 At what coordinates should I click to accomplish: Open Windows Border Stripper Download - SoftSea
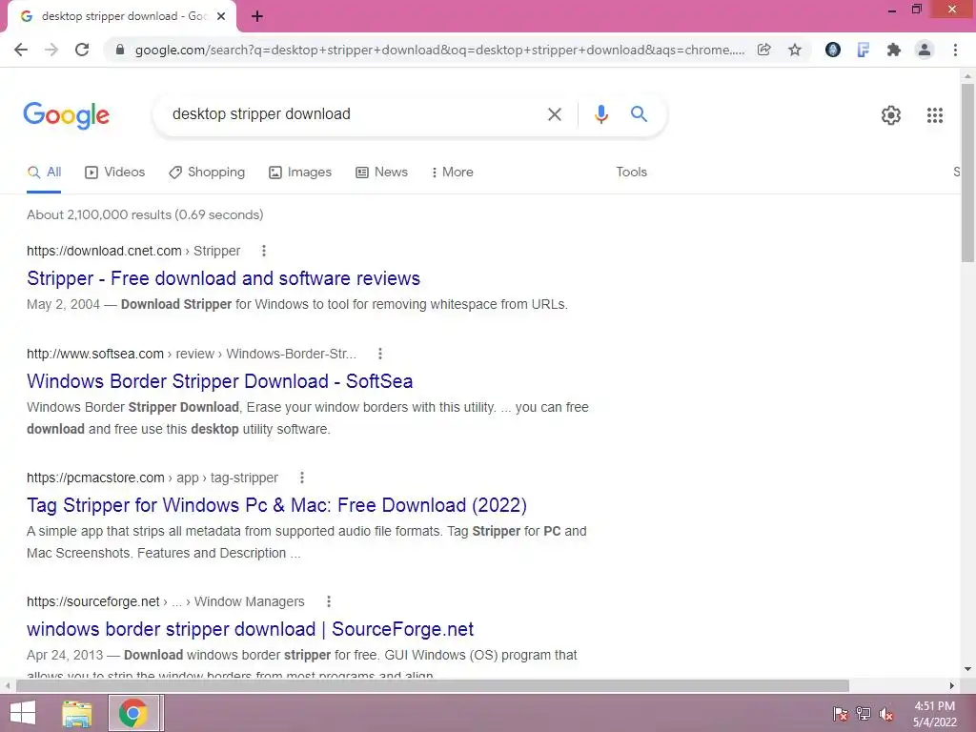220,381
